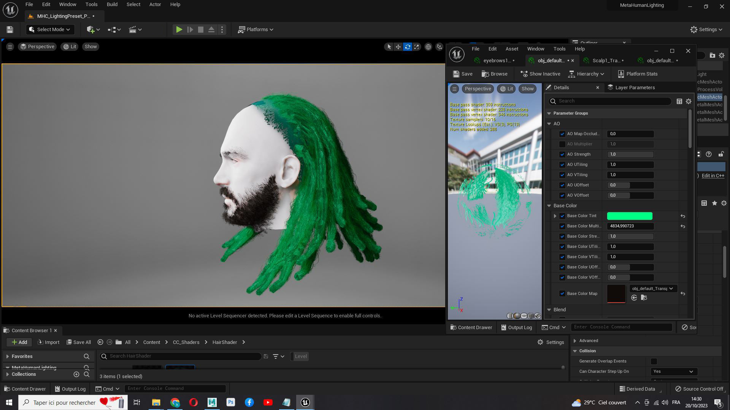Collapse the Blend parameter group
730x410 pixels.
(549, 310)
